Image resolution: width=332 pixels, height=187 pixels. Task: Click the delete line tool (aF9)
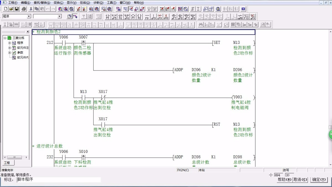pos(253,16)
